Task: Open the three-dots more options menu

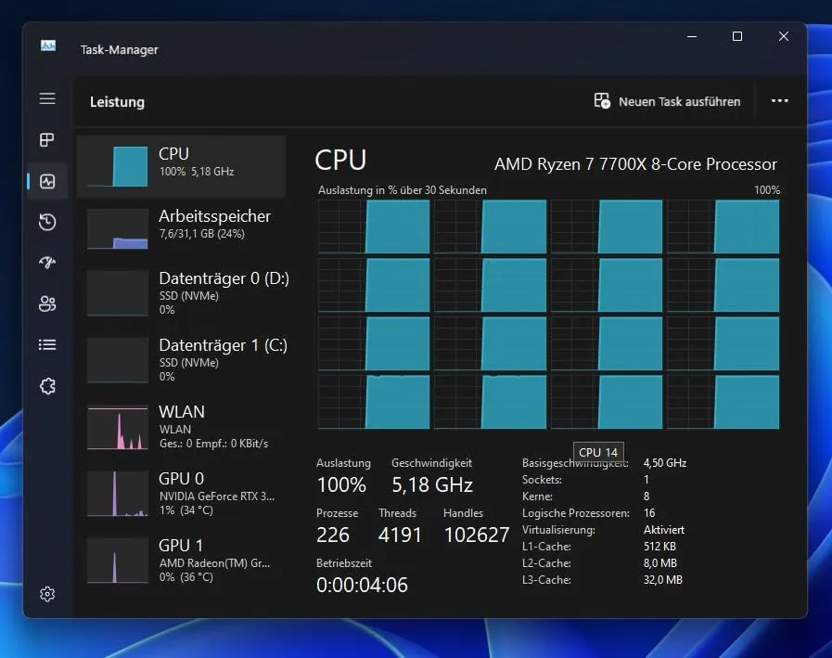Action: coord(779,101)
